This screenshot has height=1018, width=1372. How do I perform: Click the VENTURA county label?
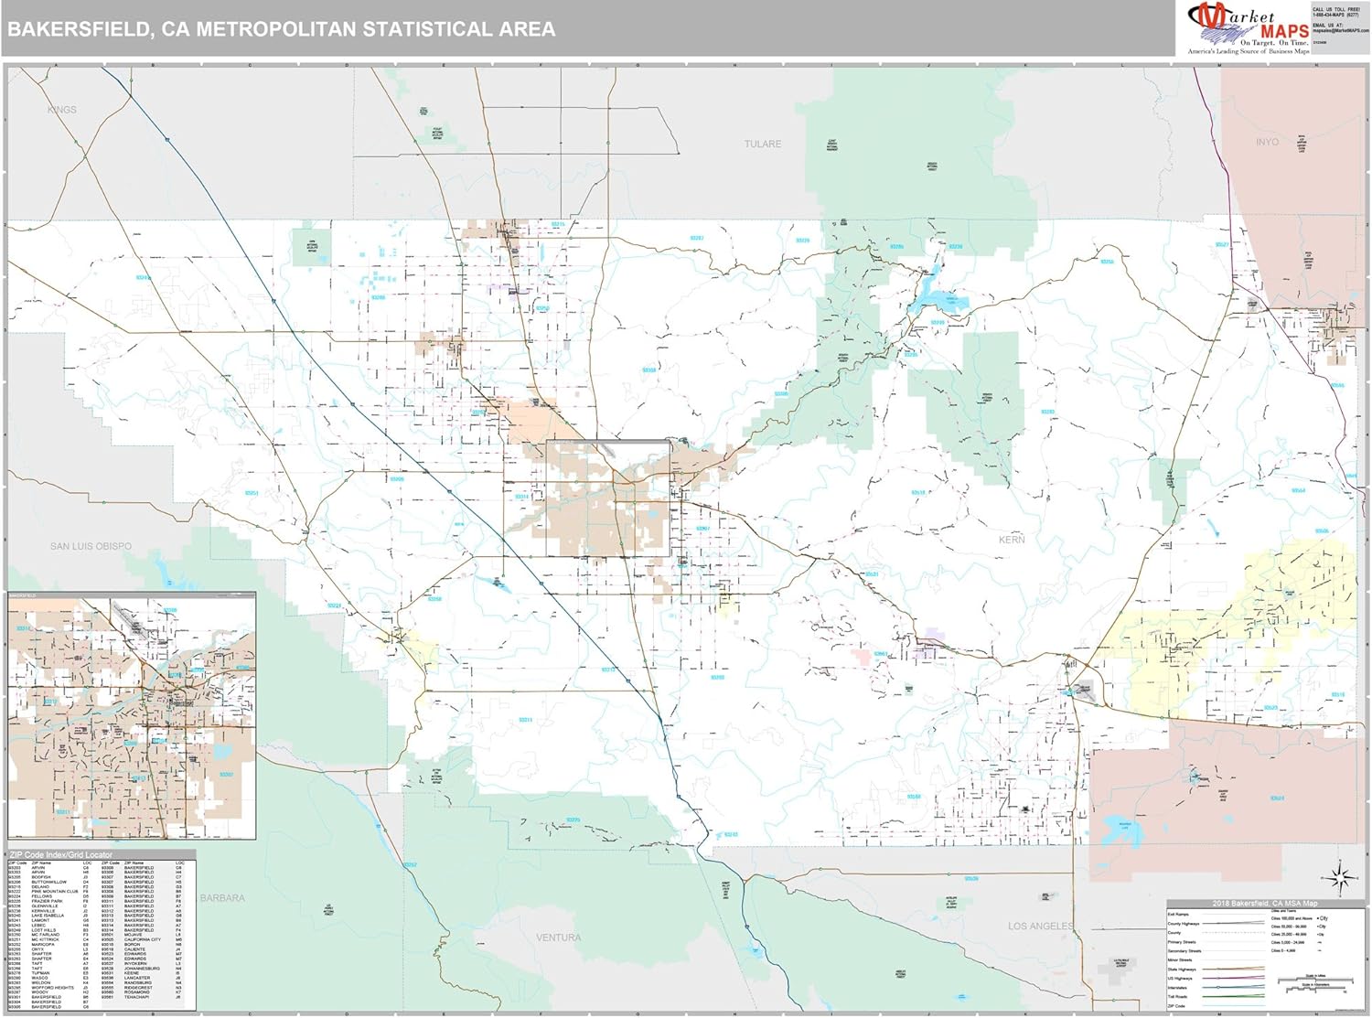click(x=558, y=938)
